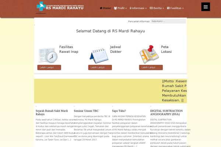
Task: Open the Sapo Tahu? article
Action: (x=119, y=111)
